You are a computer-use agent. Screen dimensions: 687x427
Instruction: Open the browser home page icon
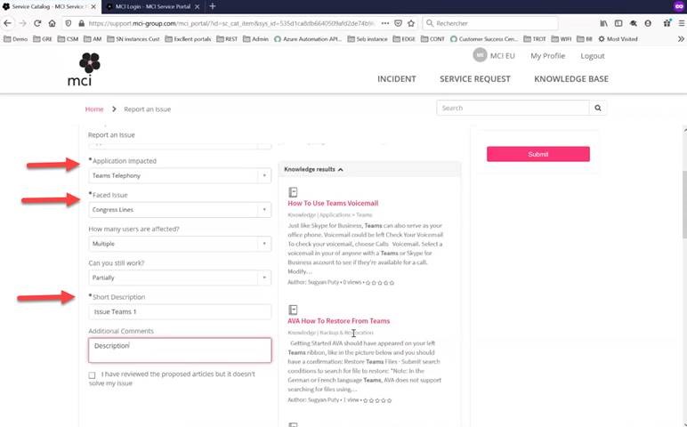[53, 23]
